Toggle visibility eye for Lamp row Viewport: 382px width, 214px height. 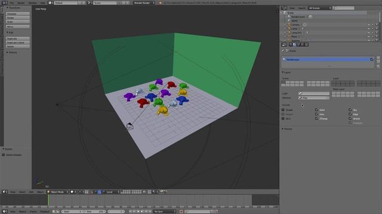(369, 29)
